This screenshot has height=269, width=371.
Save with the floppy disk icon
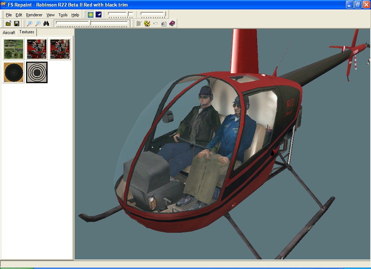[17, 24]
